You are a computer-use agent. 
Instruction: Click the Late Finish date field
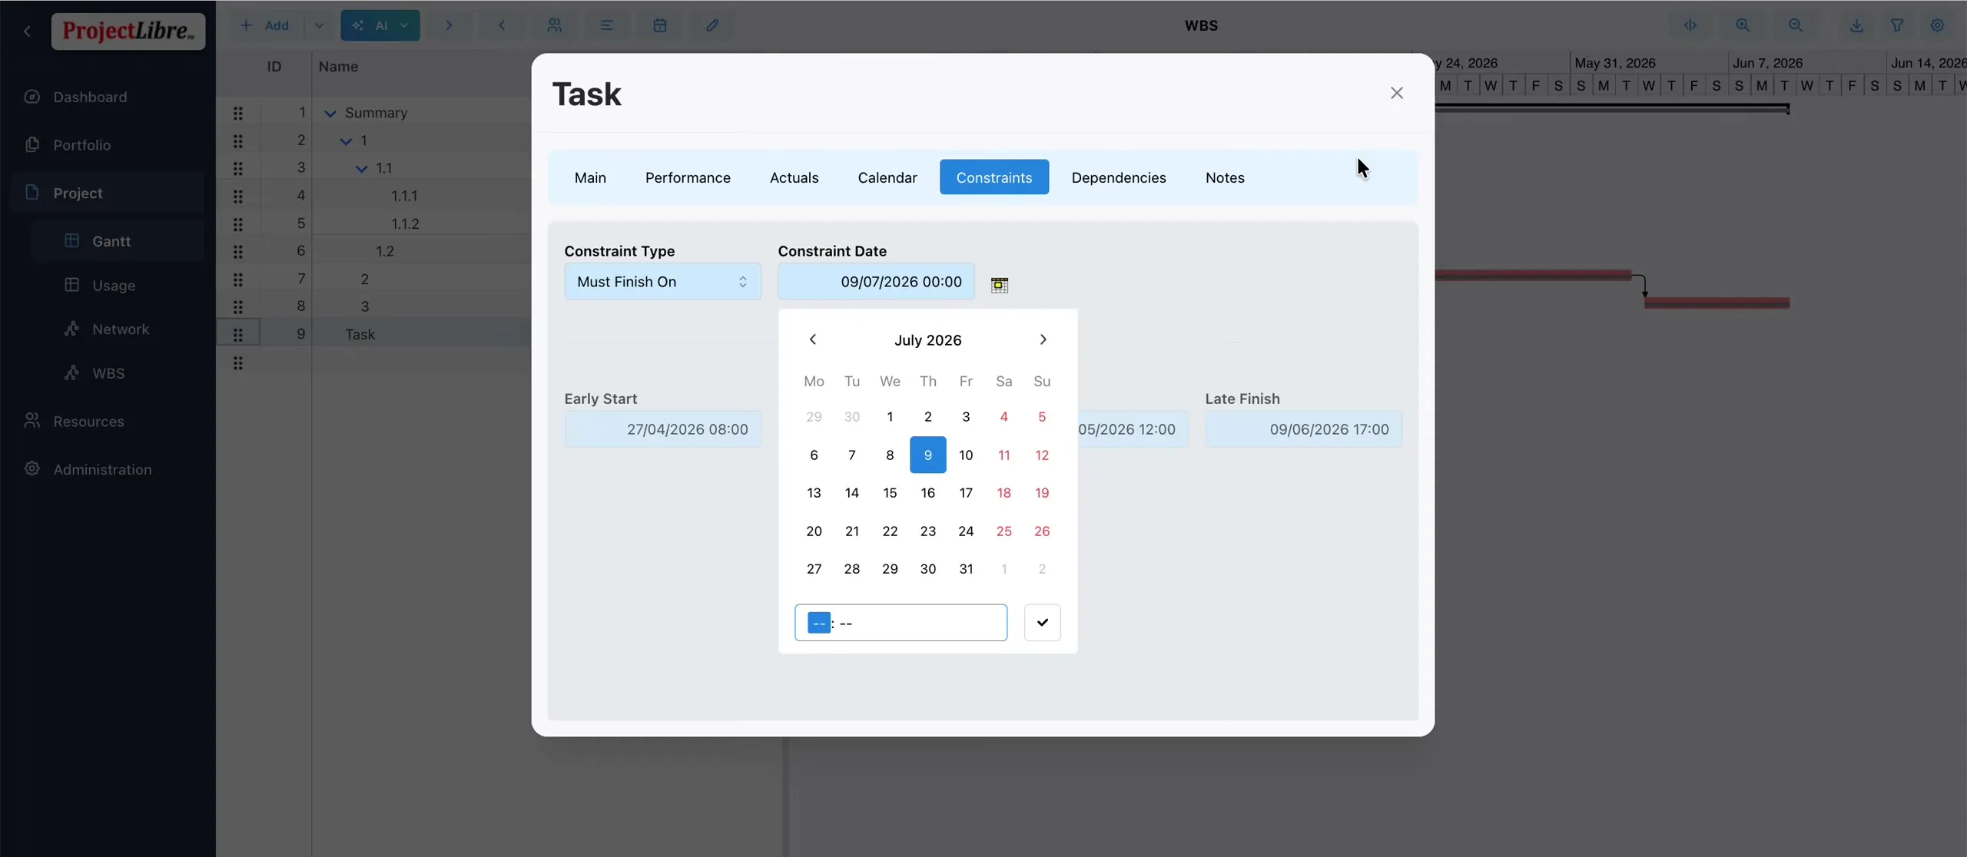[x=1303, y=429]
